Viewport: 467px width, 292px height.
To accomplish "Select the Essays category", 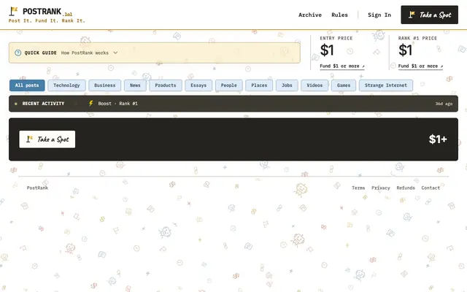I will click(x=198, y=85).
